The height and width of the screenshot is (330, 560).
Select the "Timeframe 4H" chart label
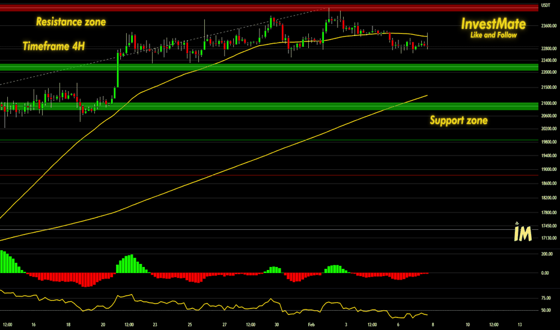(x=54, y=46)
